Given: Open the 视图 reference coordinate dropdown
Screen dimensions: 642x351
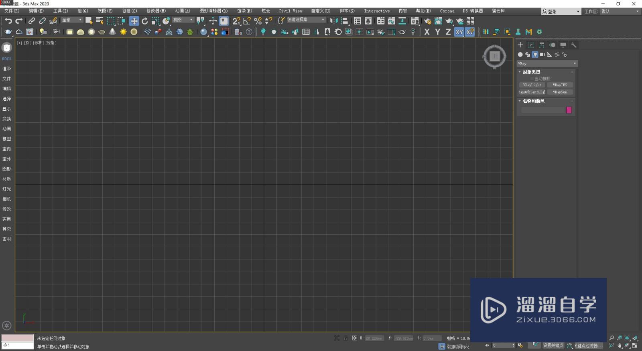Looking at the screenshot, I should [x=183, y=20].
